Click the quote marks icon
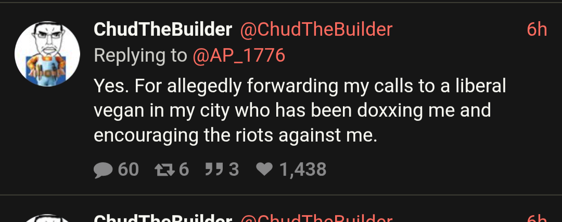The height and width of the screenshot is (222, 562). click(213, 170)
